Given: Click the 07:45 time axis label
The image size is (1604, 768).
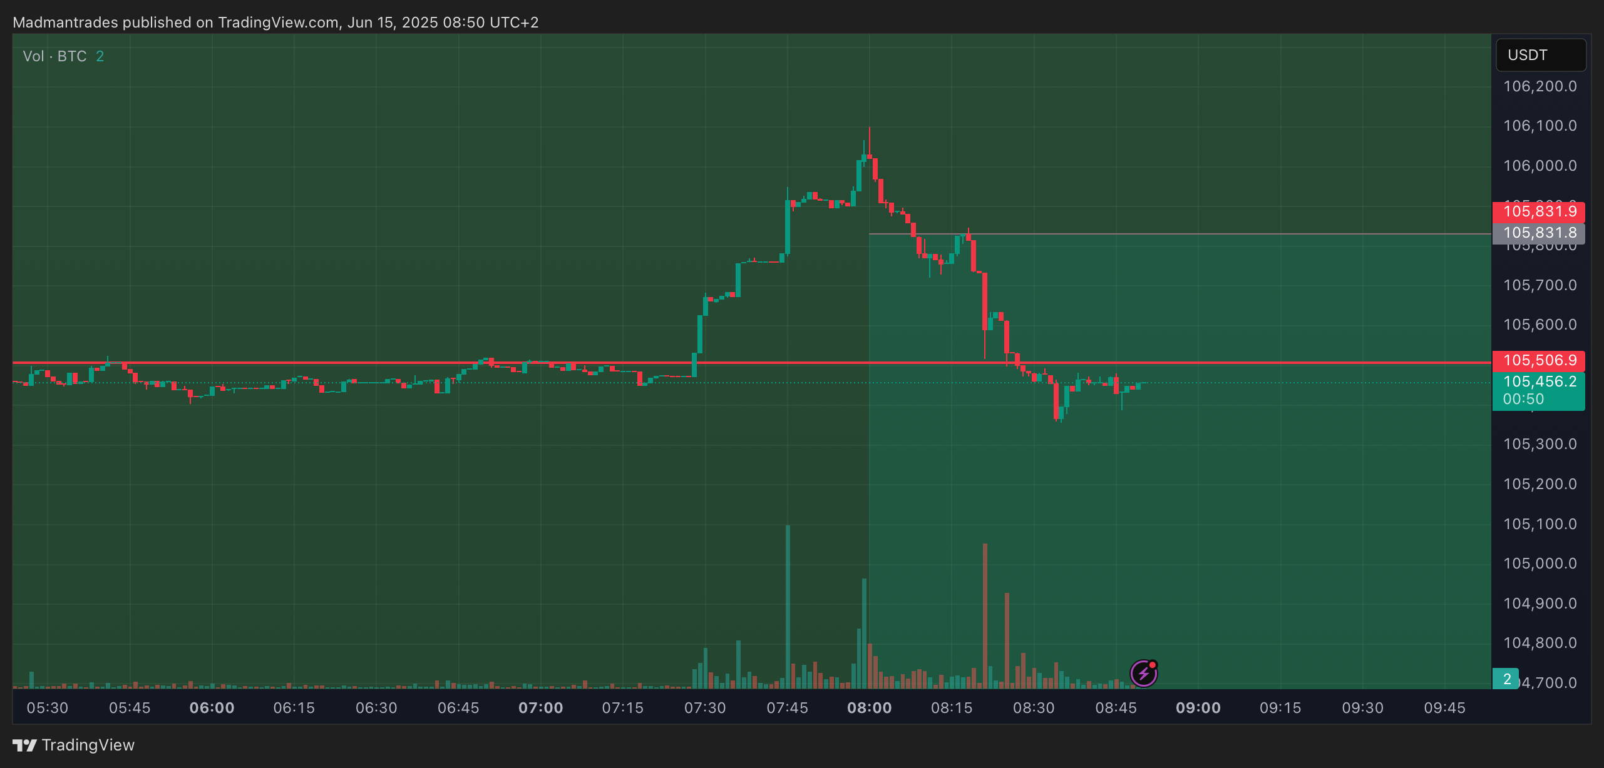Looking at the screenshot, I should [x=787, y=708].
